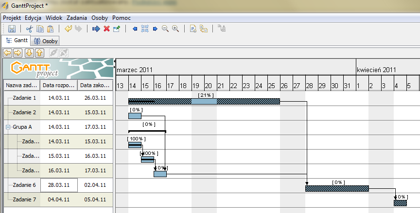Open task properties icon in toolbar
This screenshot has width=420, height=213.
tap(117, 29)
